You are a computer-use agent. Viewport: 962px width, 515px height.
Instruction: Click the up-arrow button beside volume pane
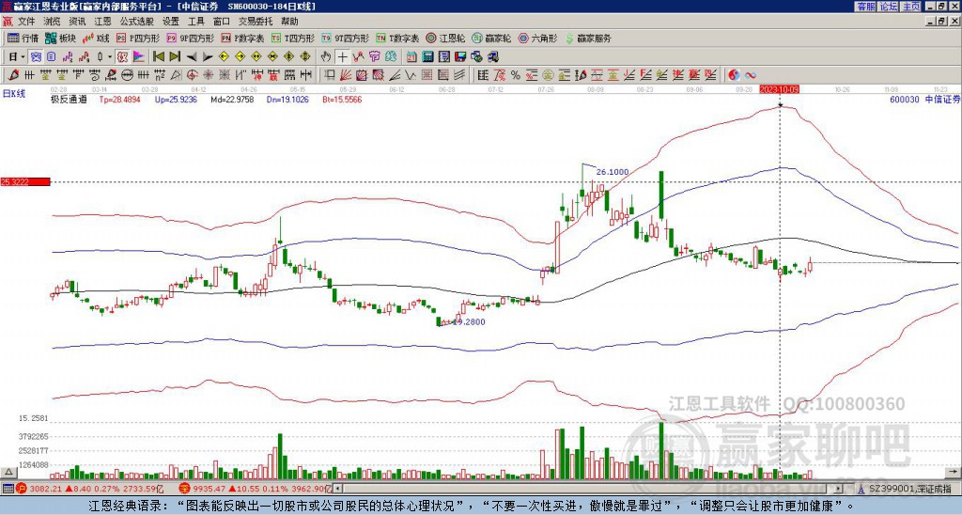(8, 472)
